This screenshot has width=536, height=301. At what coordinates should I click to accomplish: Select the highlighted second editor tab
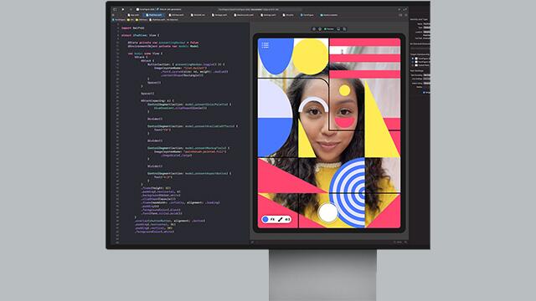pyautogui.click(x=154, y=15)
